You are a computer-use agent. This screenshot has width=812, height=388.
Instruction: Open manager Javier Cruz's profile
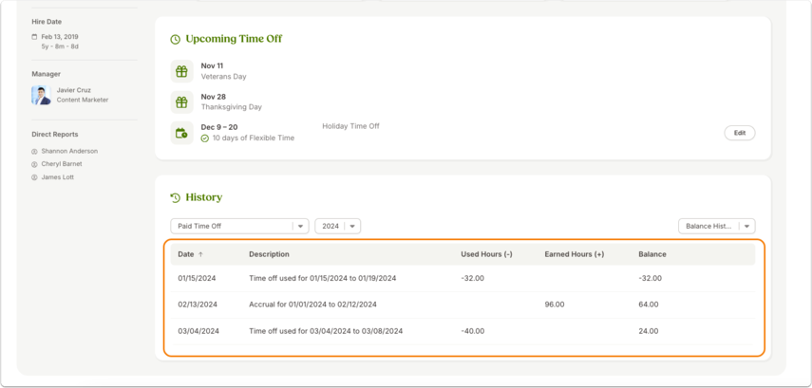point(73,90)
